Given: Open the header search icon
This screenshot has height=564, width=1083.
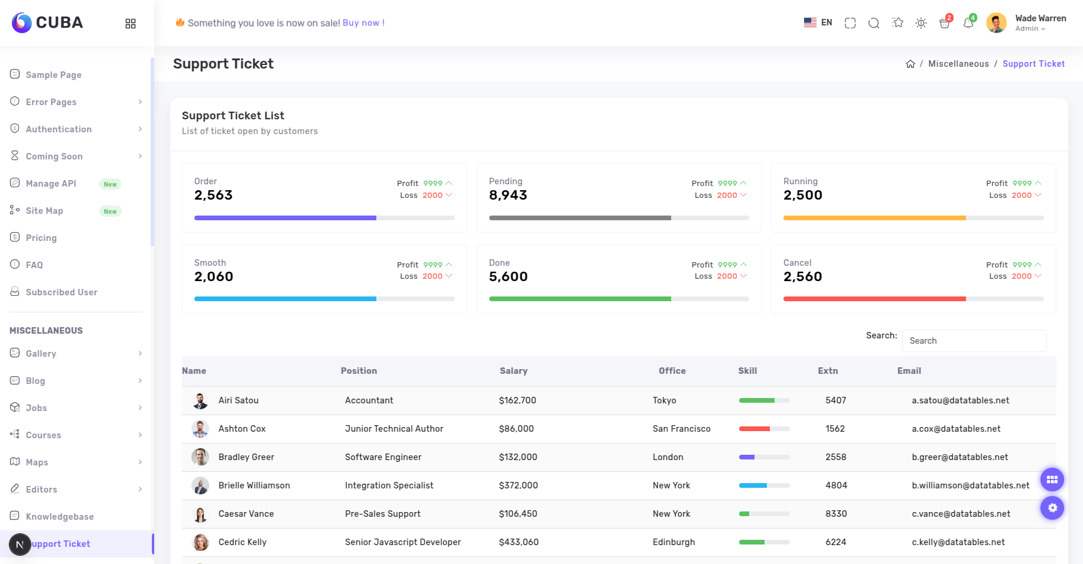Looking at the screenshot, I should (874, 23).
